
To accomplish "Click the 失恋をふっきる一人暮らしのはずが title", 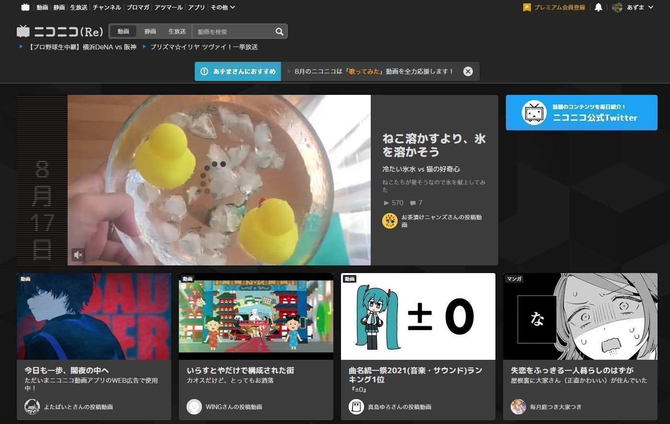I will pos(572,370).
